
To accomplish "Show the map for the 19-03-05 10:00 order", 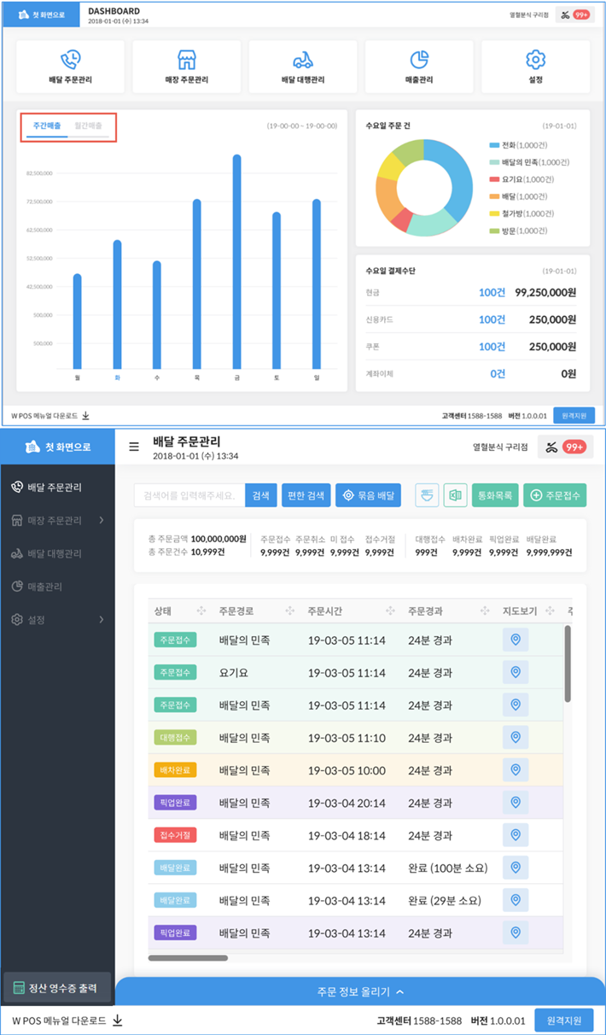I will 515,770.
